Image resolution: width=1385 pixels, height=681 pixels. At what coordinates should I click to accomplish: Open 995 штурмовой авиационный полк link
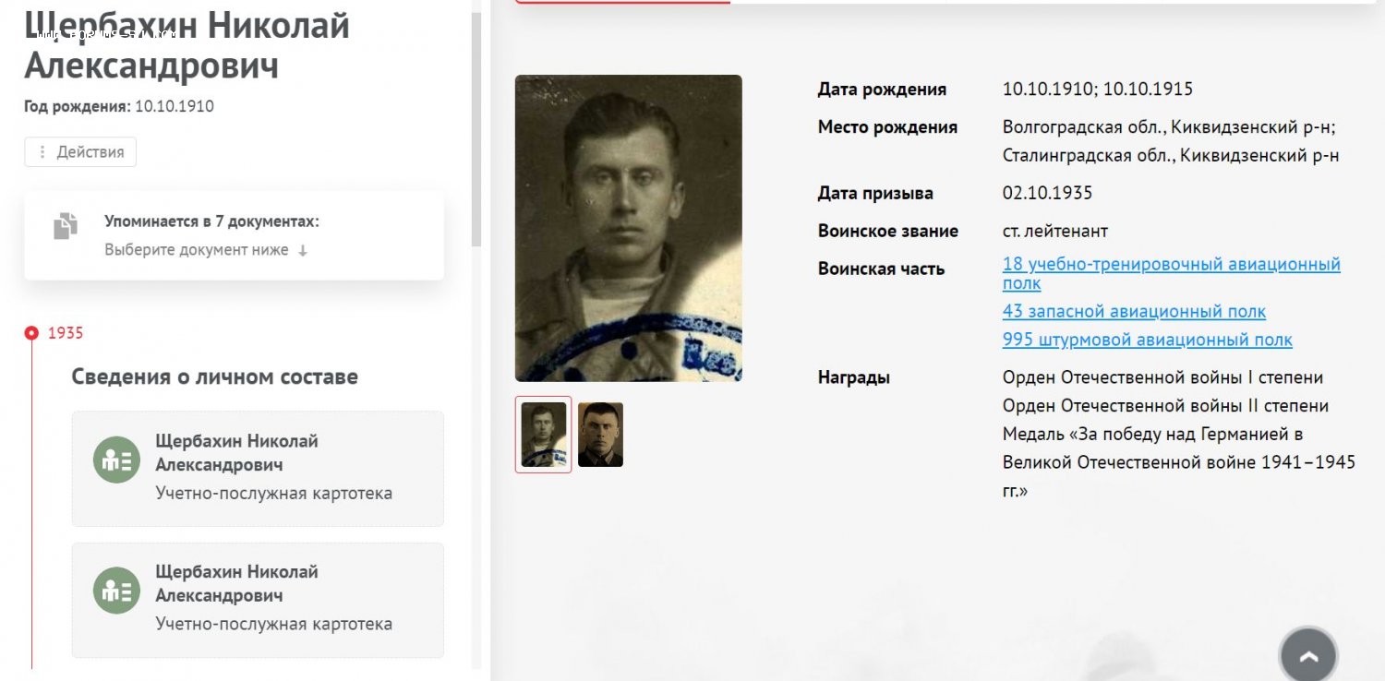1148,340
